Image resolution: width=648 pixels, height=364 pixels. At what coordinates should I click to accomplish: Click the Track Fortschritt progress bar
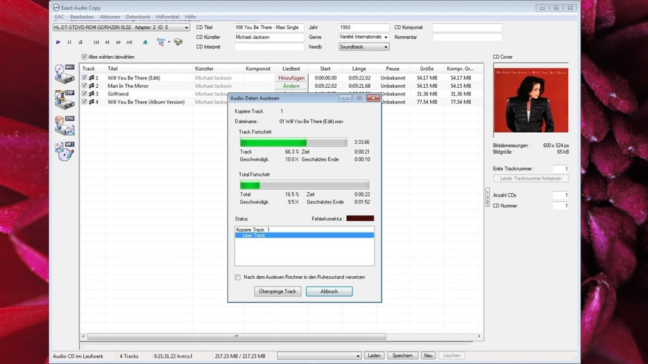(293, 142)
